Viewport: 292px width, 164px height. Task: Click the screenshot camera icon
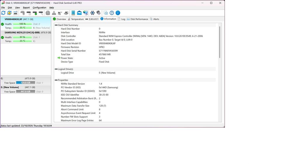point(106,13)
